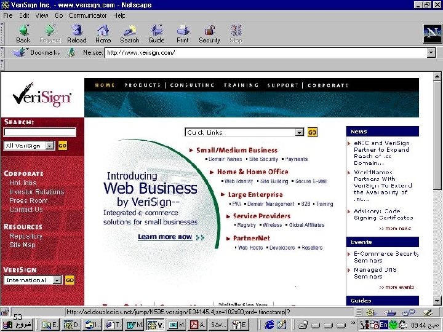Open Internet Explorer from the quick launch
Viewport: 443px width, 332px height.
pos(269,325)
